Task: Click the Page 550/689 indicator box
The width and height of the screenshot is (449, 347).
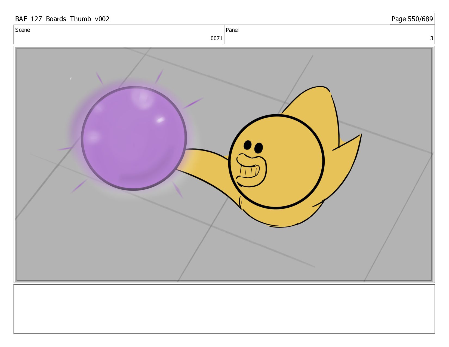Action: click(x=412, y=19)
